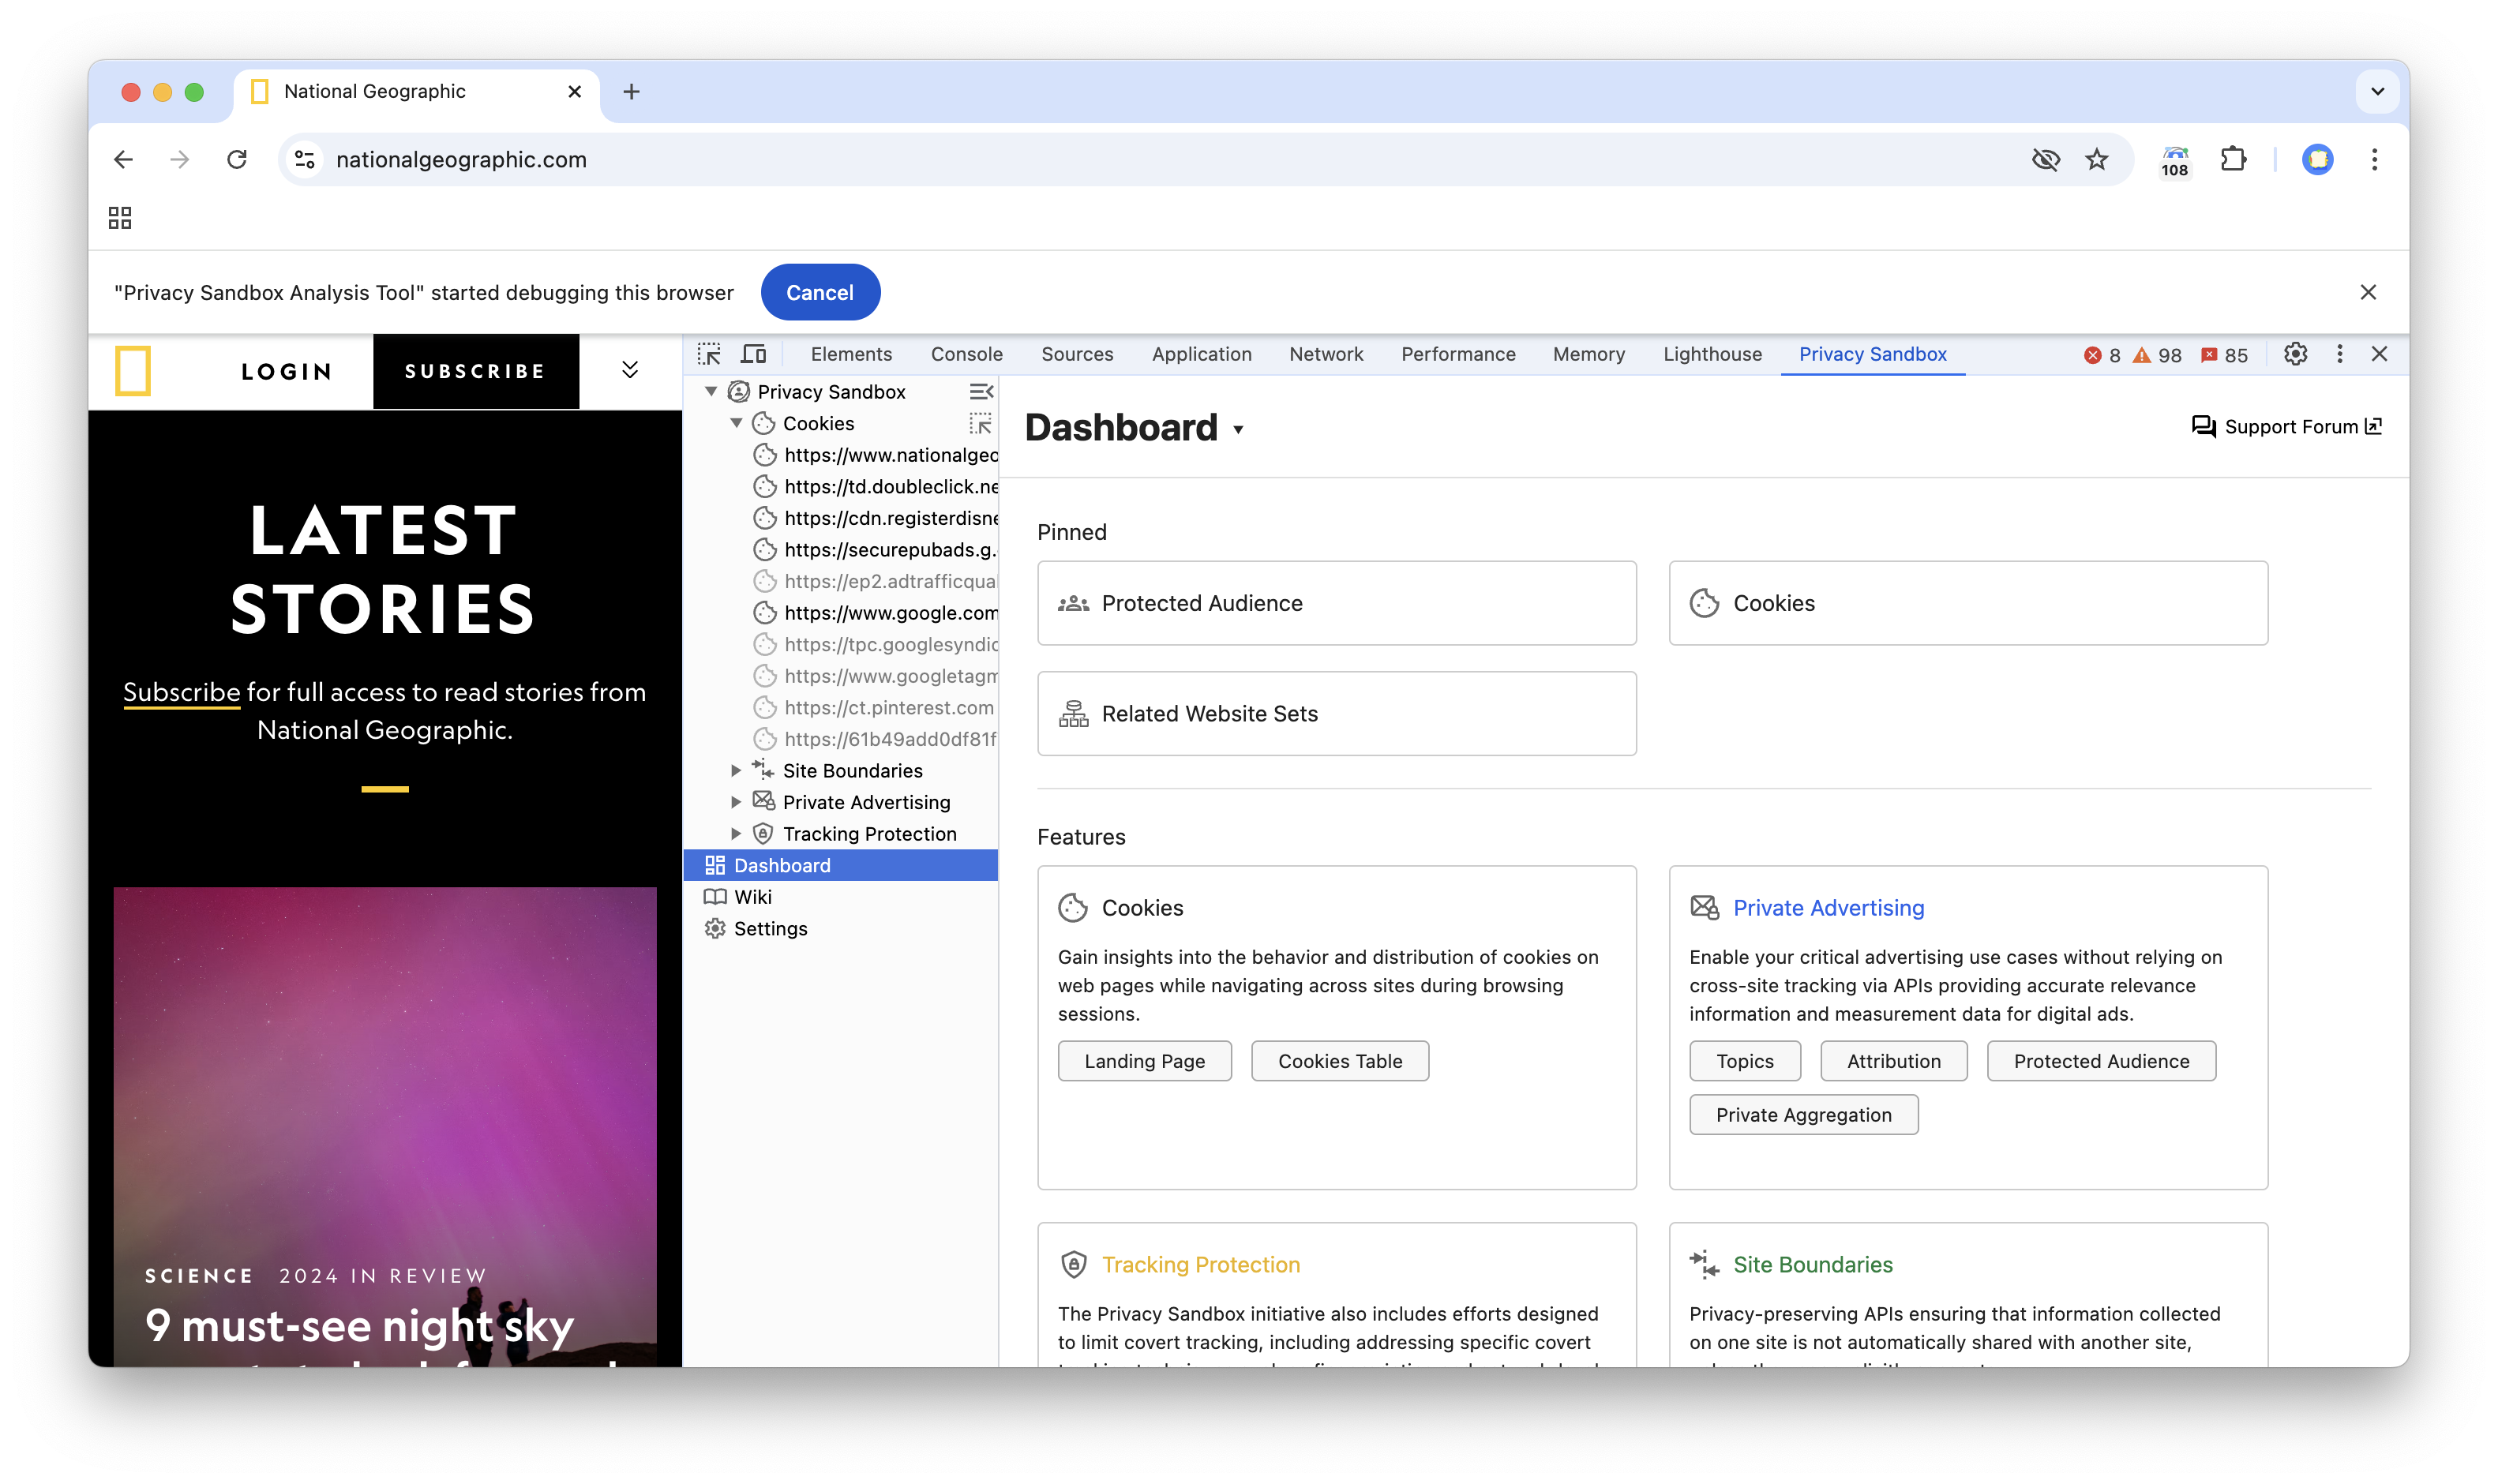Click the Private Aggregation button
The height and width of the screenshot is (1484, 2498).
1803,1115
